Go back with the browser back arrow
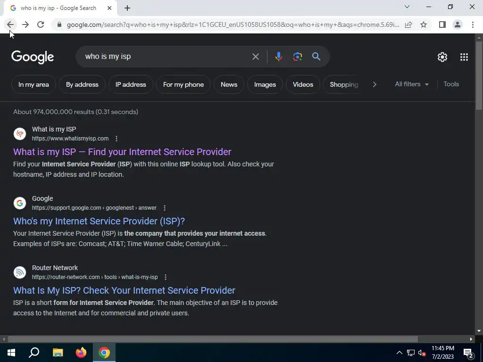 click(x=10, y=25)
